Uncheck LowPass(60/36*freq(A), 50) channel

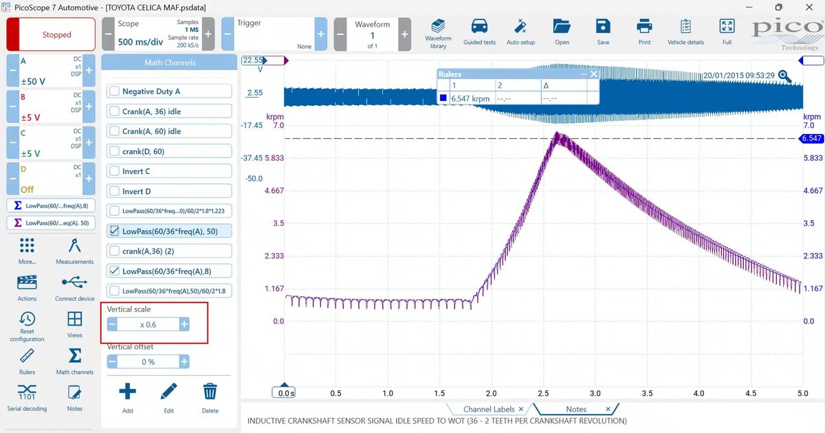pyautogui.click(x=114, y=231)
